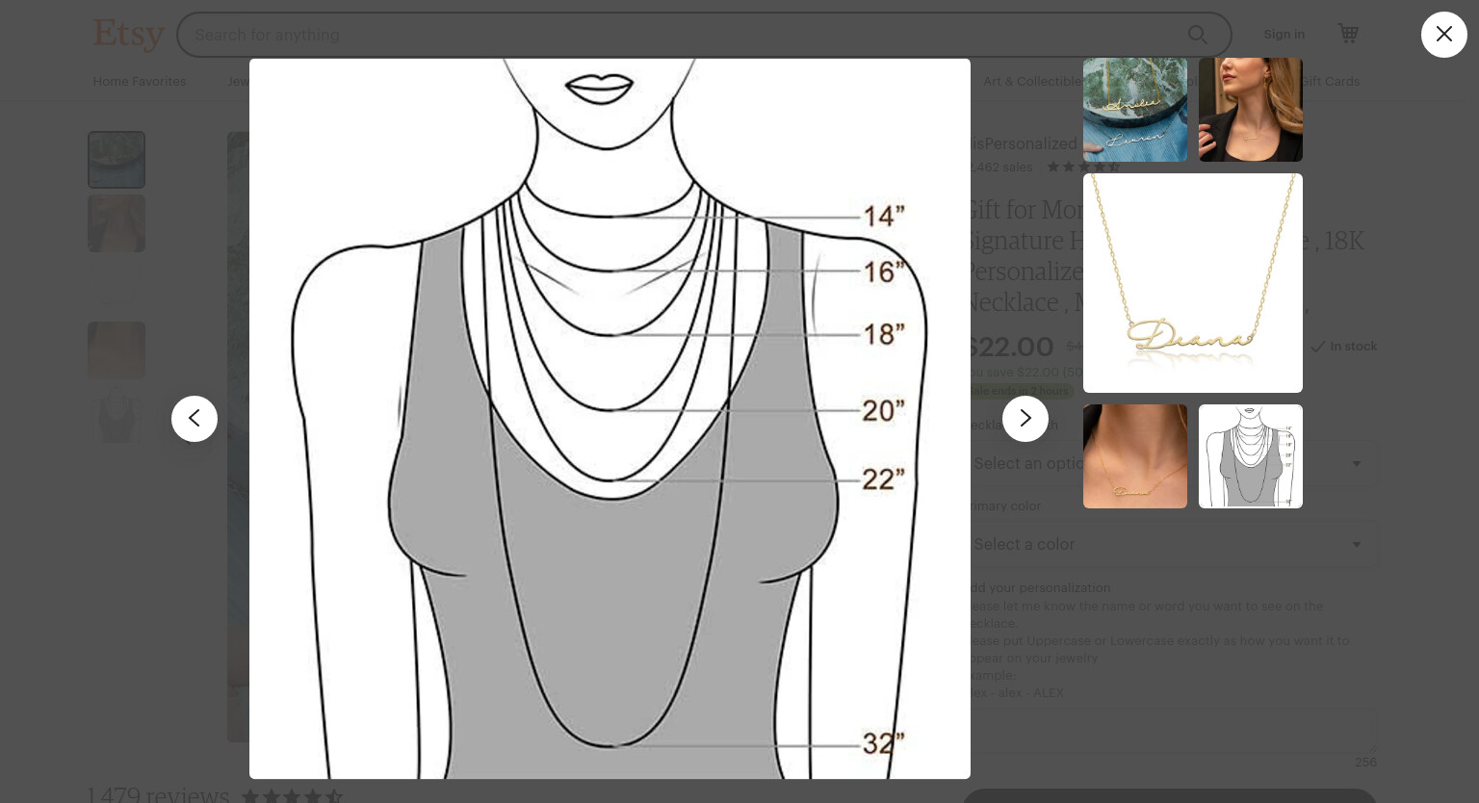This screenshot has height=803, width=1479.
Task: Click the search magnifier icon
Action: 1198,35
